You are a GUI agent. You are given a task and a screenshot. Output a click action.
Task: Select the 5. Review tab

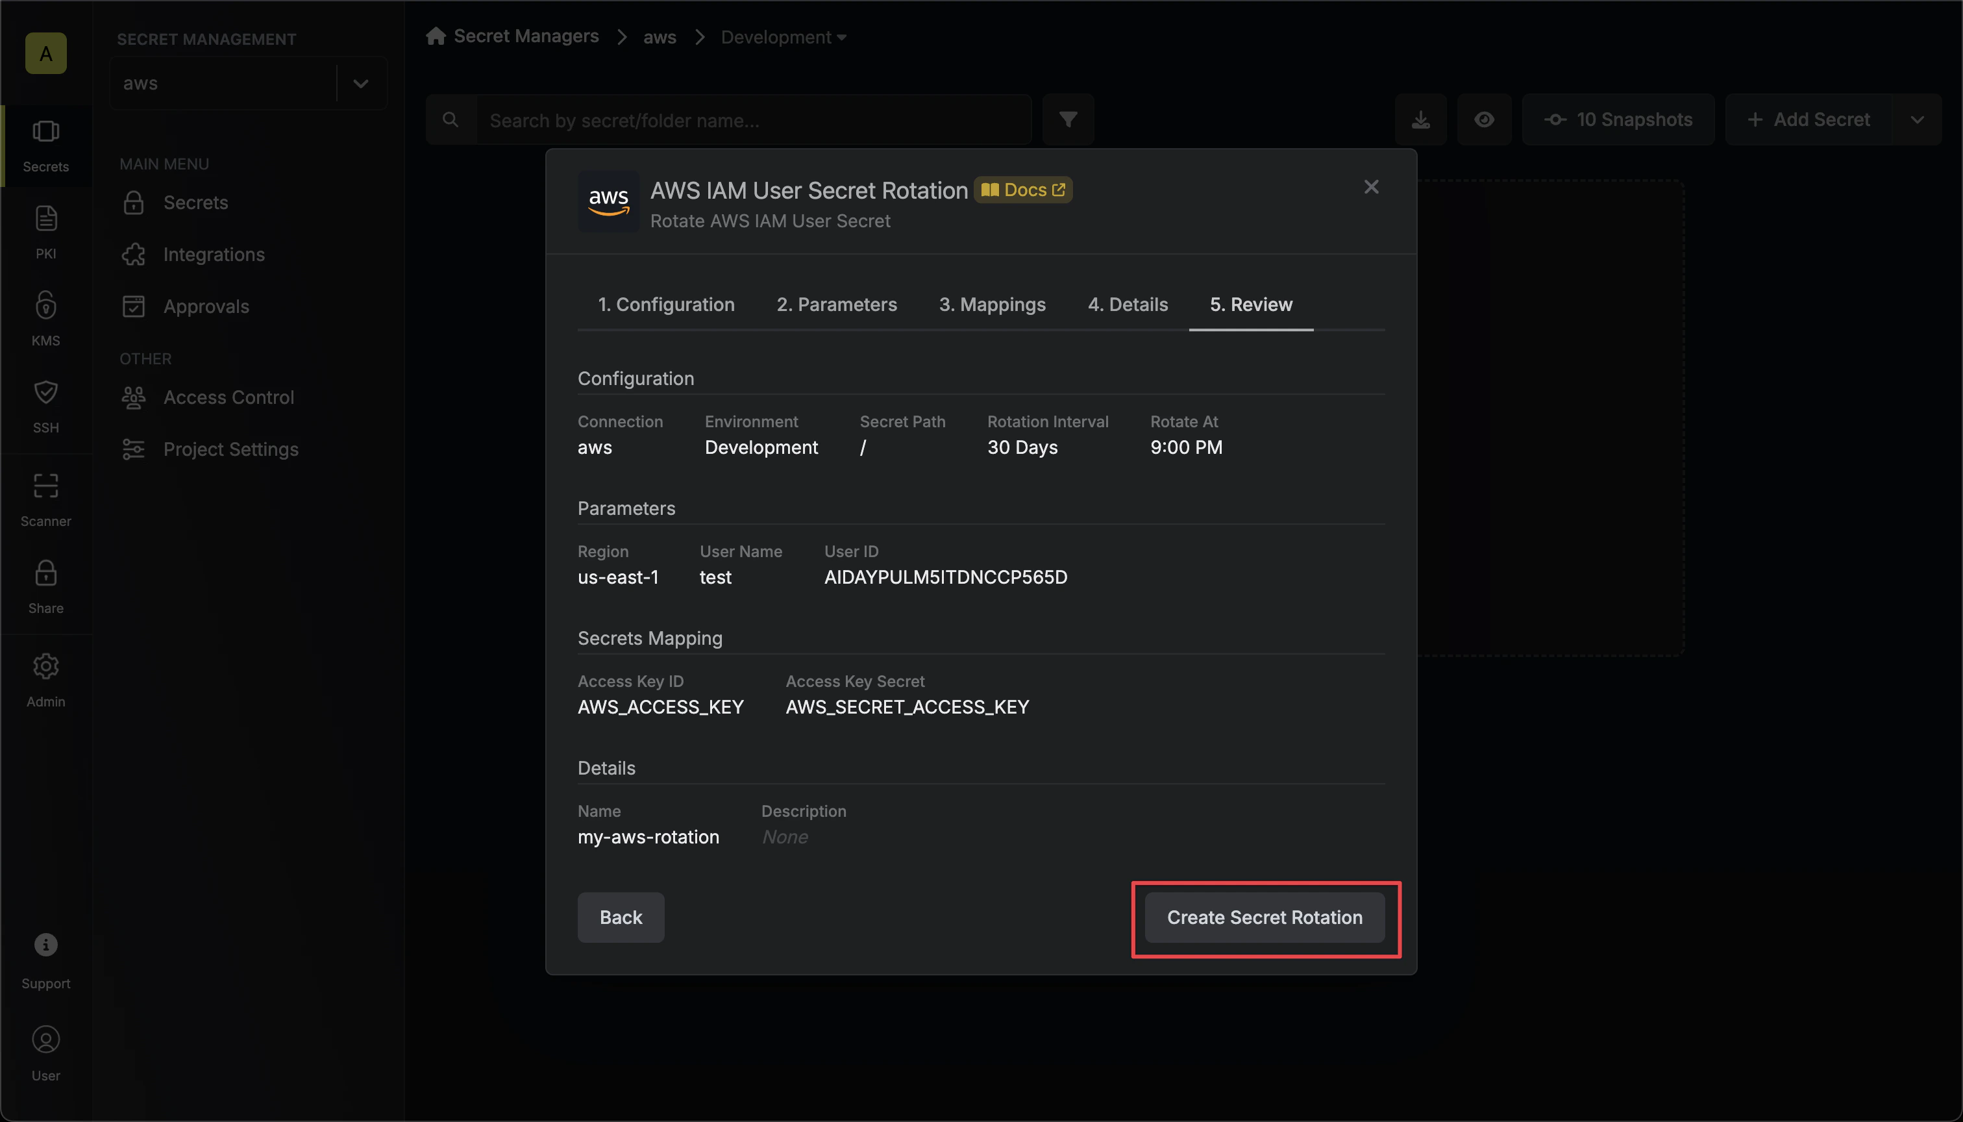point(1251,305)
